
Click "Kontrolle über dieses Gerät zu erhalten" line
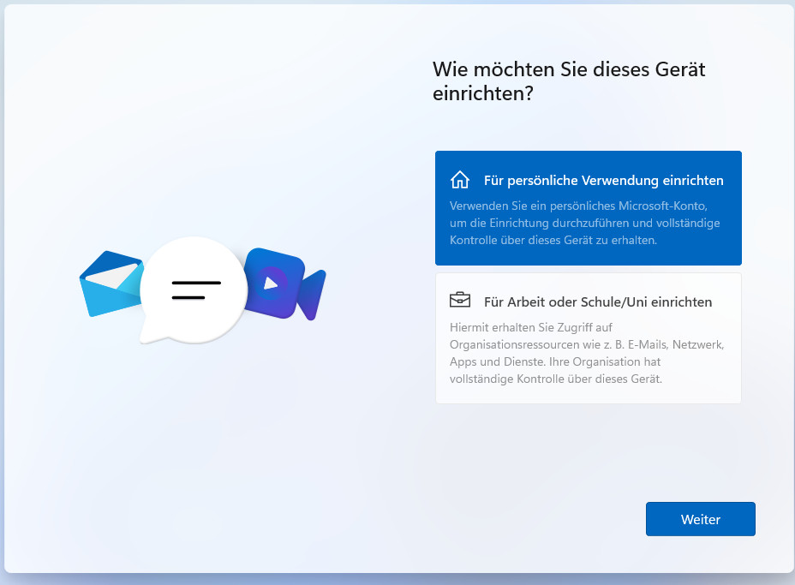[x=553, y=241]
